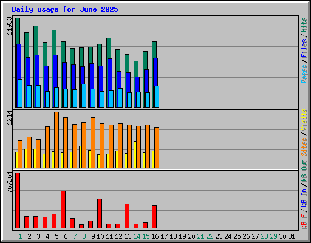This screenshot has height=243, width=311.
Task: Click the red kB bar for day 10
Action: 100,213
